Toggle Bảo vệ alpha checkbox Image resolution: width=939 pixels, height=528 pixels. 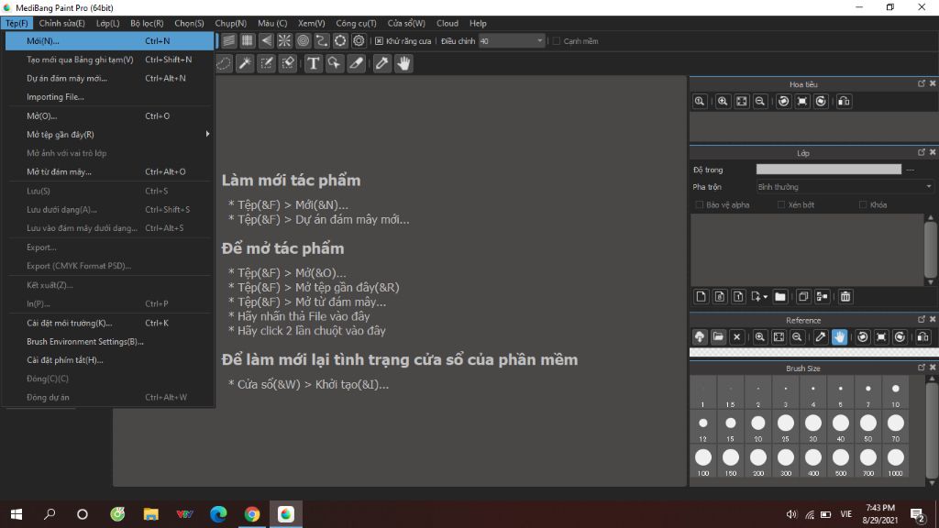pos(699,204)
